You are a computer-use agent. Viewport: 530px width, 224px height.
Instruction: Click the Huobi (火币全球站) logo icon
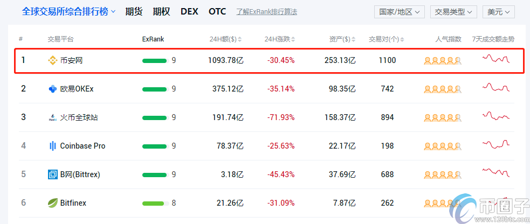(53, 117)
